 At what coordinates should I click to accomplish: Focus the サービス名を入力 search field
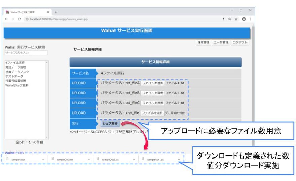point(26,53)
